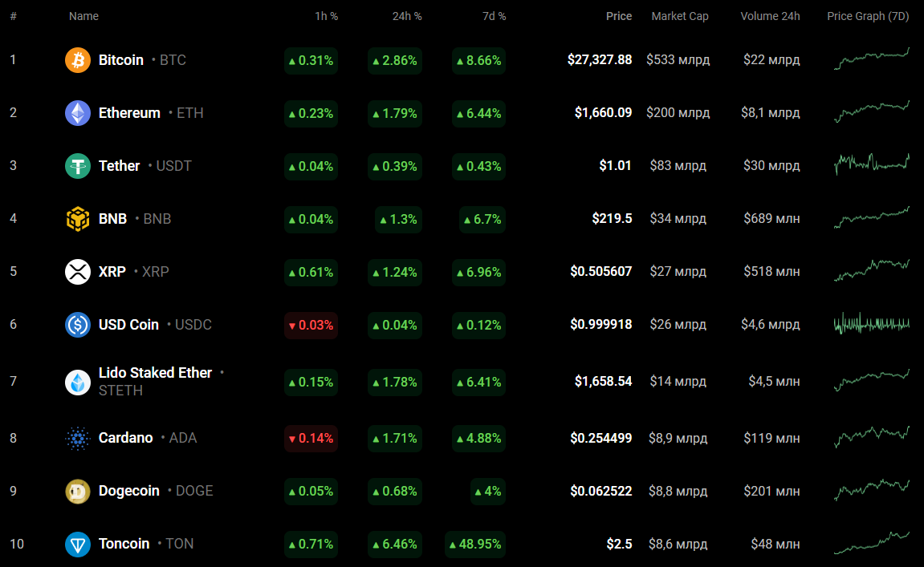Sort table by Name column header
Viewport: 924px width, 567px height.
pyautogui.click(x=83, y=16)
